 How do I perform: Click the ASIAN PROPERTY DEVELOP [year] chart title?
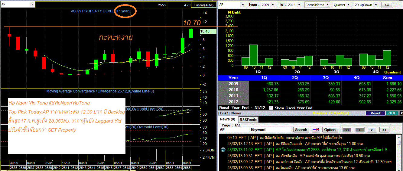pyautogui.click(x=99, y=11)
